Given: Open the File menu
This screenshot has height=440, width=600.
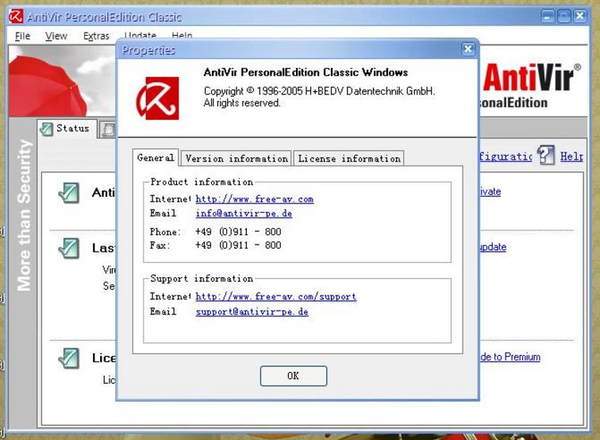Looking at the screenshot, I should pos(22,36).
